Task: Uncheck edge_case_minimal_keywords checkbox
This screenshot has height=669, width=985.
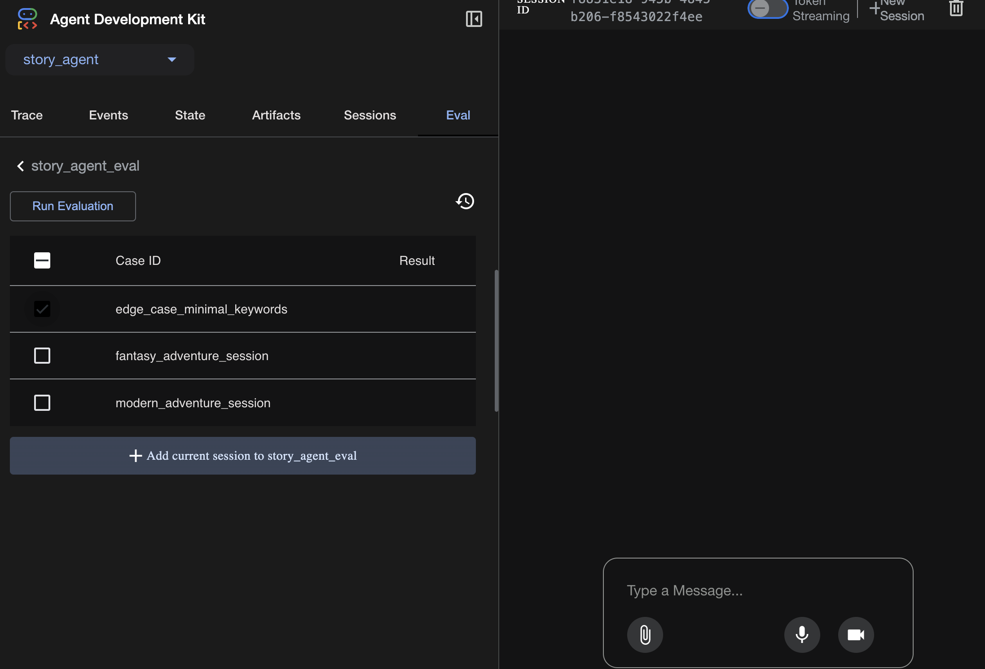Action: [x=42, y=309]
